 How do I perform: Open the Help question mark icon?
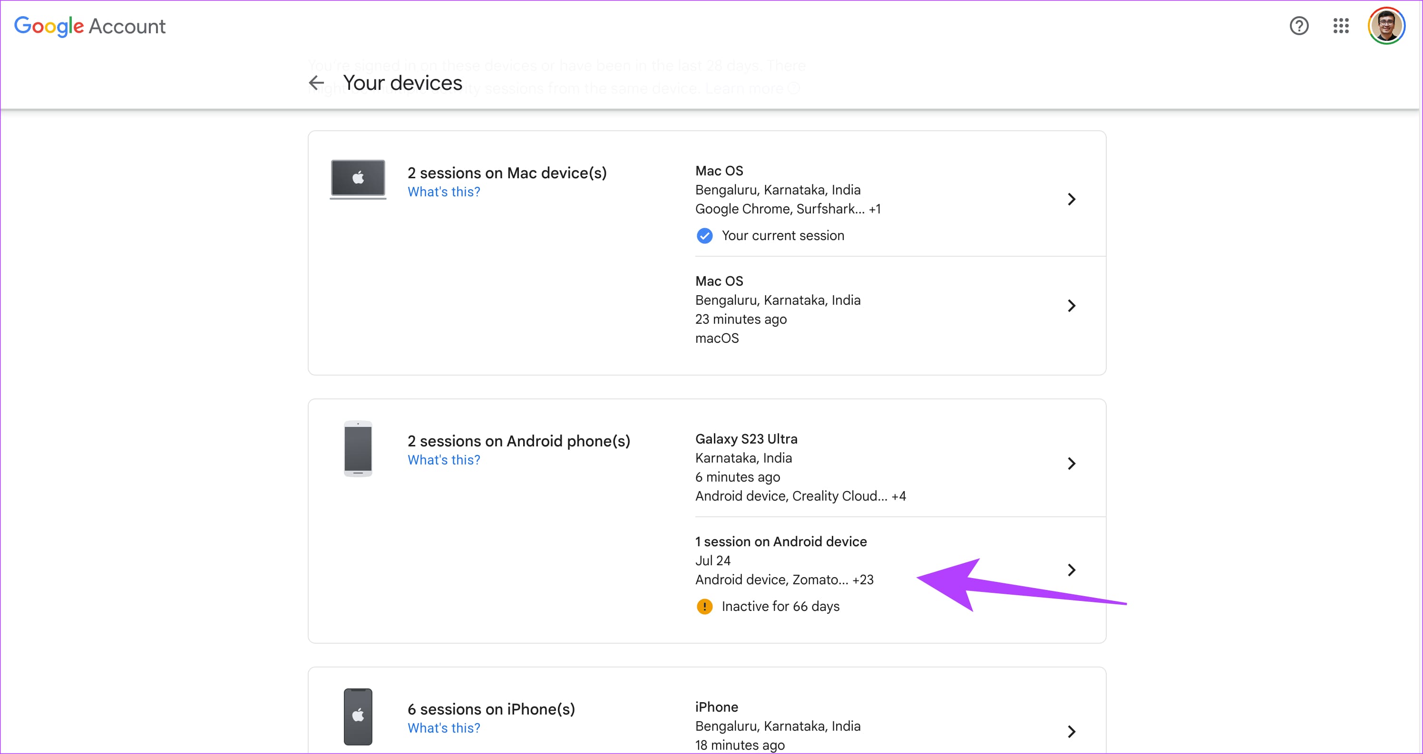click(x=1299, y=26)
